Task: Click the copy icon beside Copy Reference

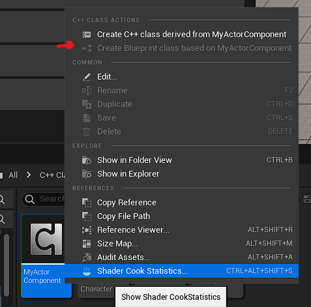Action: pos(87,203)
